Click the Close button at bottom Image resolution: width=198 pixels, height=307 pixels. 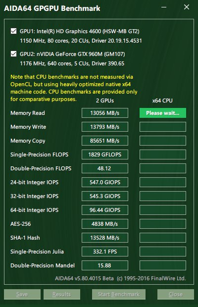(176, 294)
